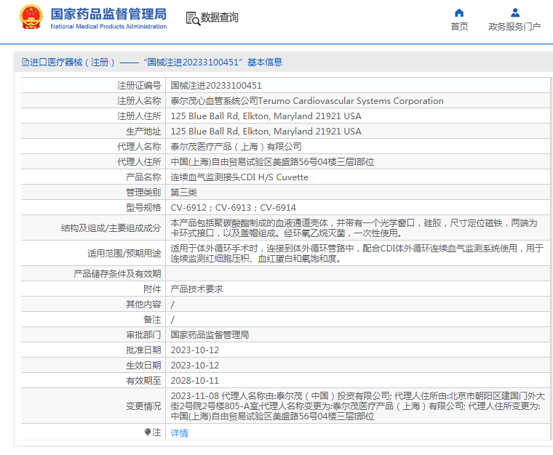Click the 生产地址 address value
The height and width of the screenshot is (455, 553).
(266, 132)
